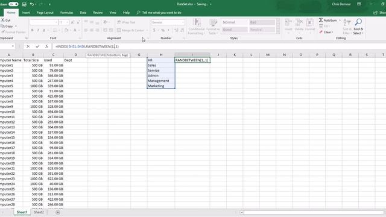Add a new sheet with plus
The image size is (386, 217).
(58, 212)
